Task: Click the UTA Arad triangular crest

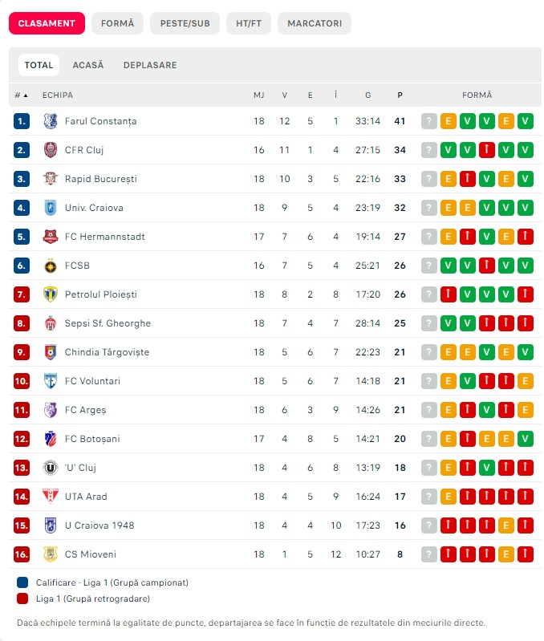Action: coord(51,497)
